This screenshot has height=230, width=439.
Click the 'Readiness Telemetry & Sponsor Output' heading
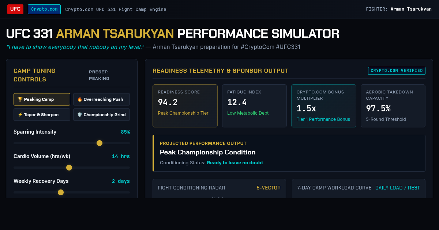(221, 71)
